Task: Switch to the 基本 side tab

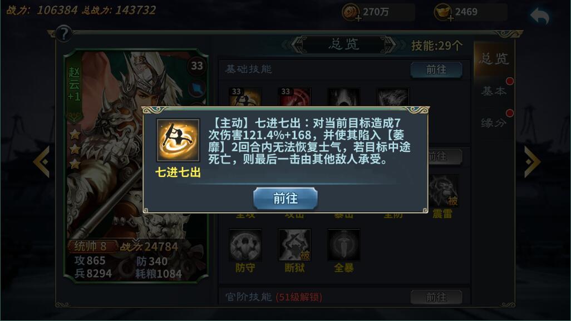Action: 494,91
